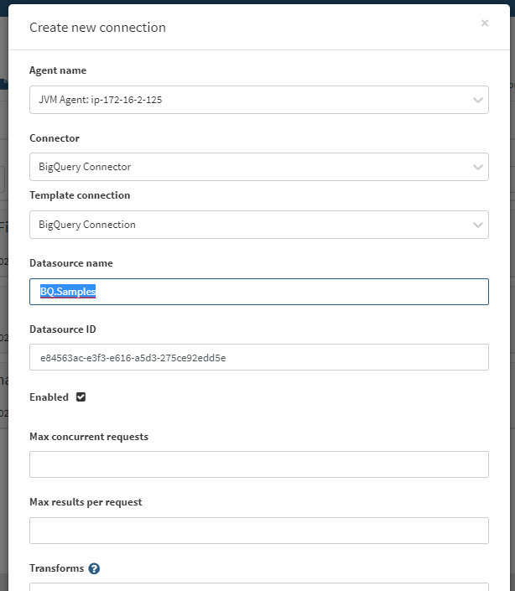The height and width of the screenshot is (591, 515).
Task: Click the Transforms input field
Action: pos(258,586)
